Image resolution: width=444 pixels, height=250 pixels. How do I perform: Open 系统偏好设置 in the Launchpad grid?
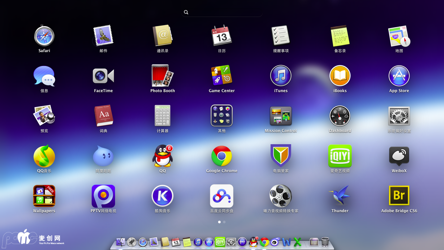(x=399, y=116)
